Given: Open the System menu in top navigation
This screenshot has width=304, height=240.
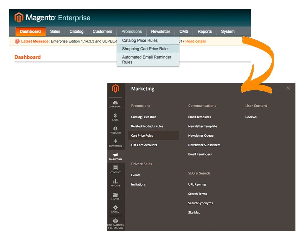Looking at the screenshot, I should coord(228,32).
